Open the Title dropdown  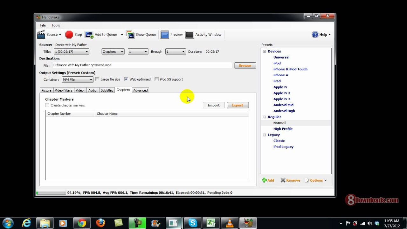[72, 52]
